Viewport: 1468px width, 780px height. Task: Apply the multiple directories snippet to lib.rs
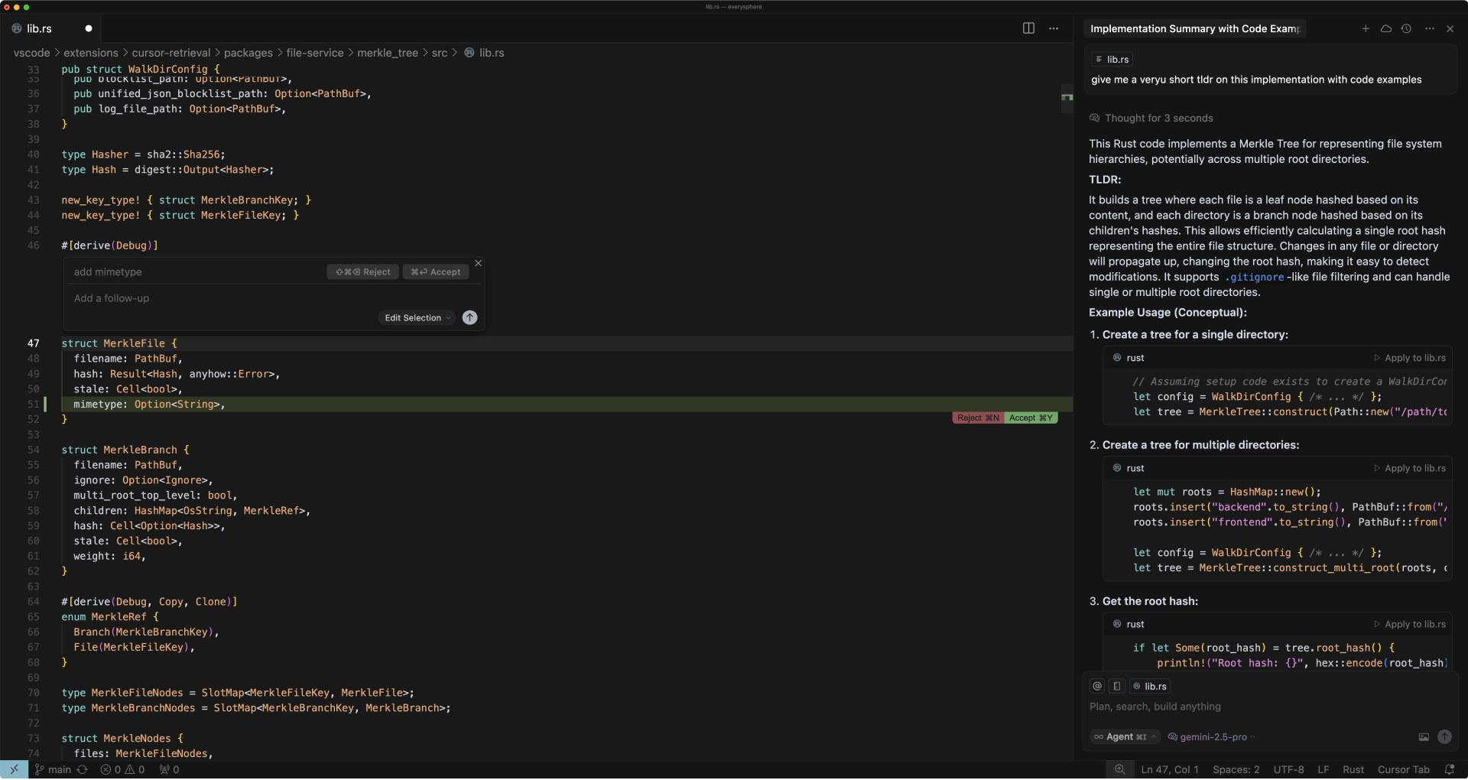(1410, 469)
